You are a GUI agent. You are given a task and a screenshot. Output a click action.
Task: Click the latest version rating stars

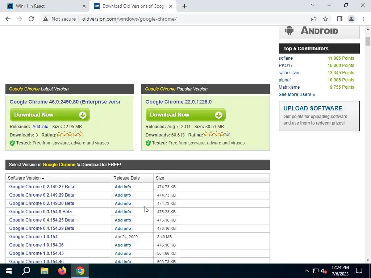pyautogui.click(x=70, y=134)
